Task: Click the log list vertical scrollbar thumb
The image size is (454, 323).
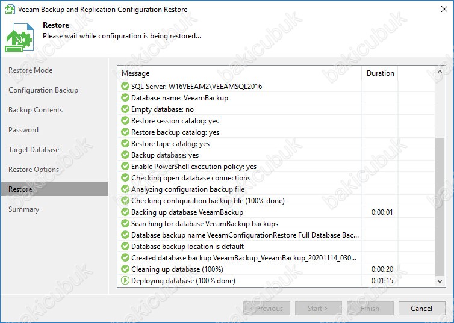Action: coord(440,207)
